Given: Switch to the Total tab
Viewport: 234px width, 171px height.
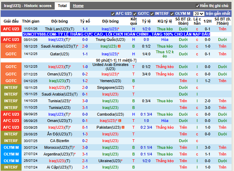Looking at the screenshot, I should [62, 6].
